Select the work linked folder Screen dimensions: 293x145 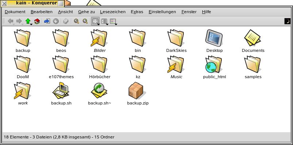(x=23, y=94)
